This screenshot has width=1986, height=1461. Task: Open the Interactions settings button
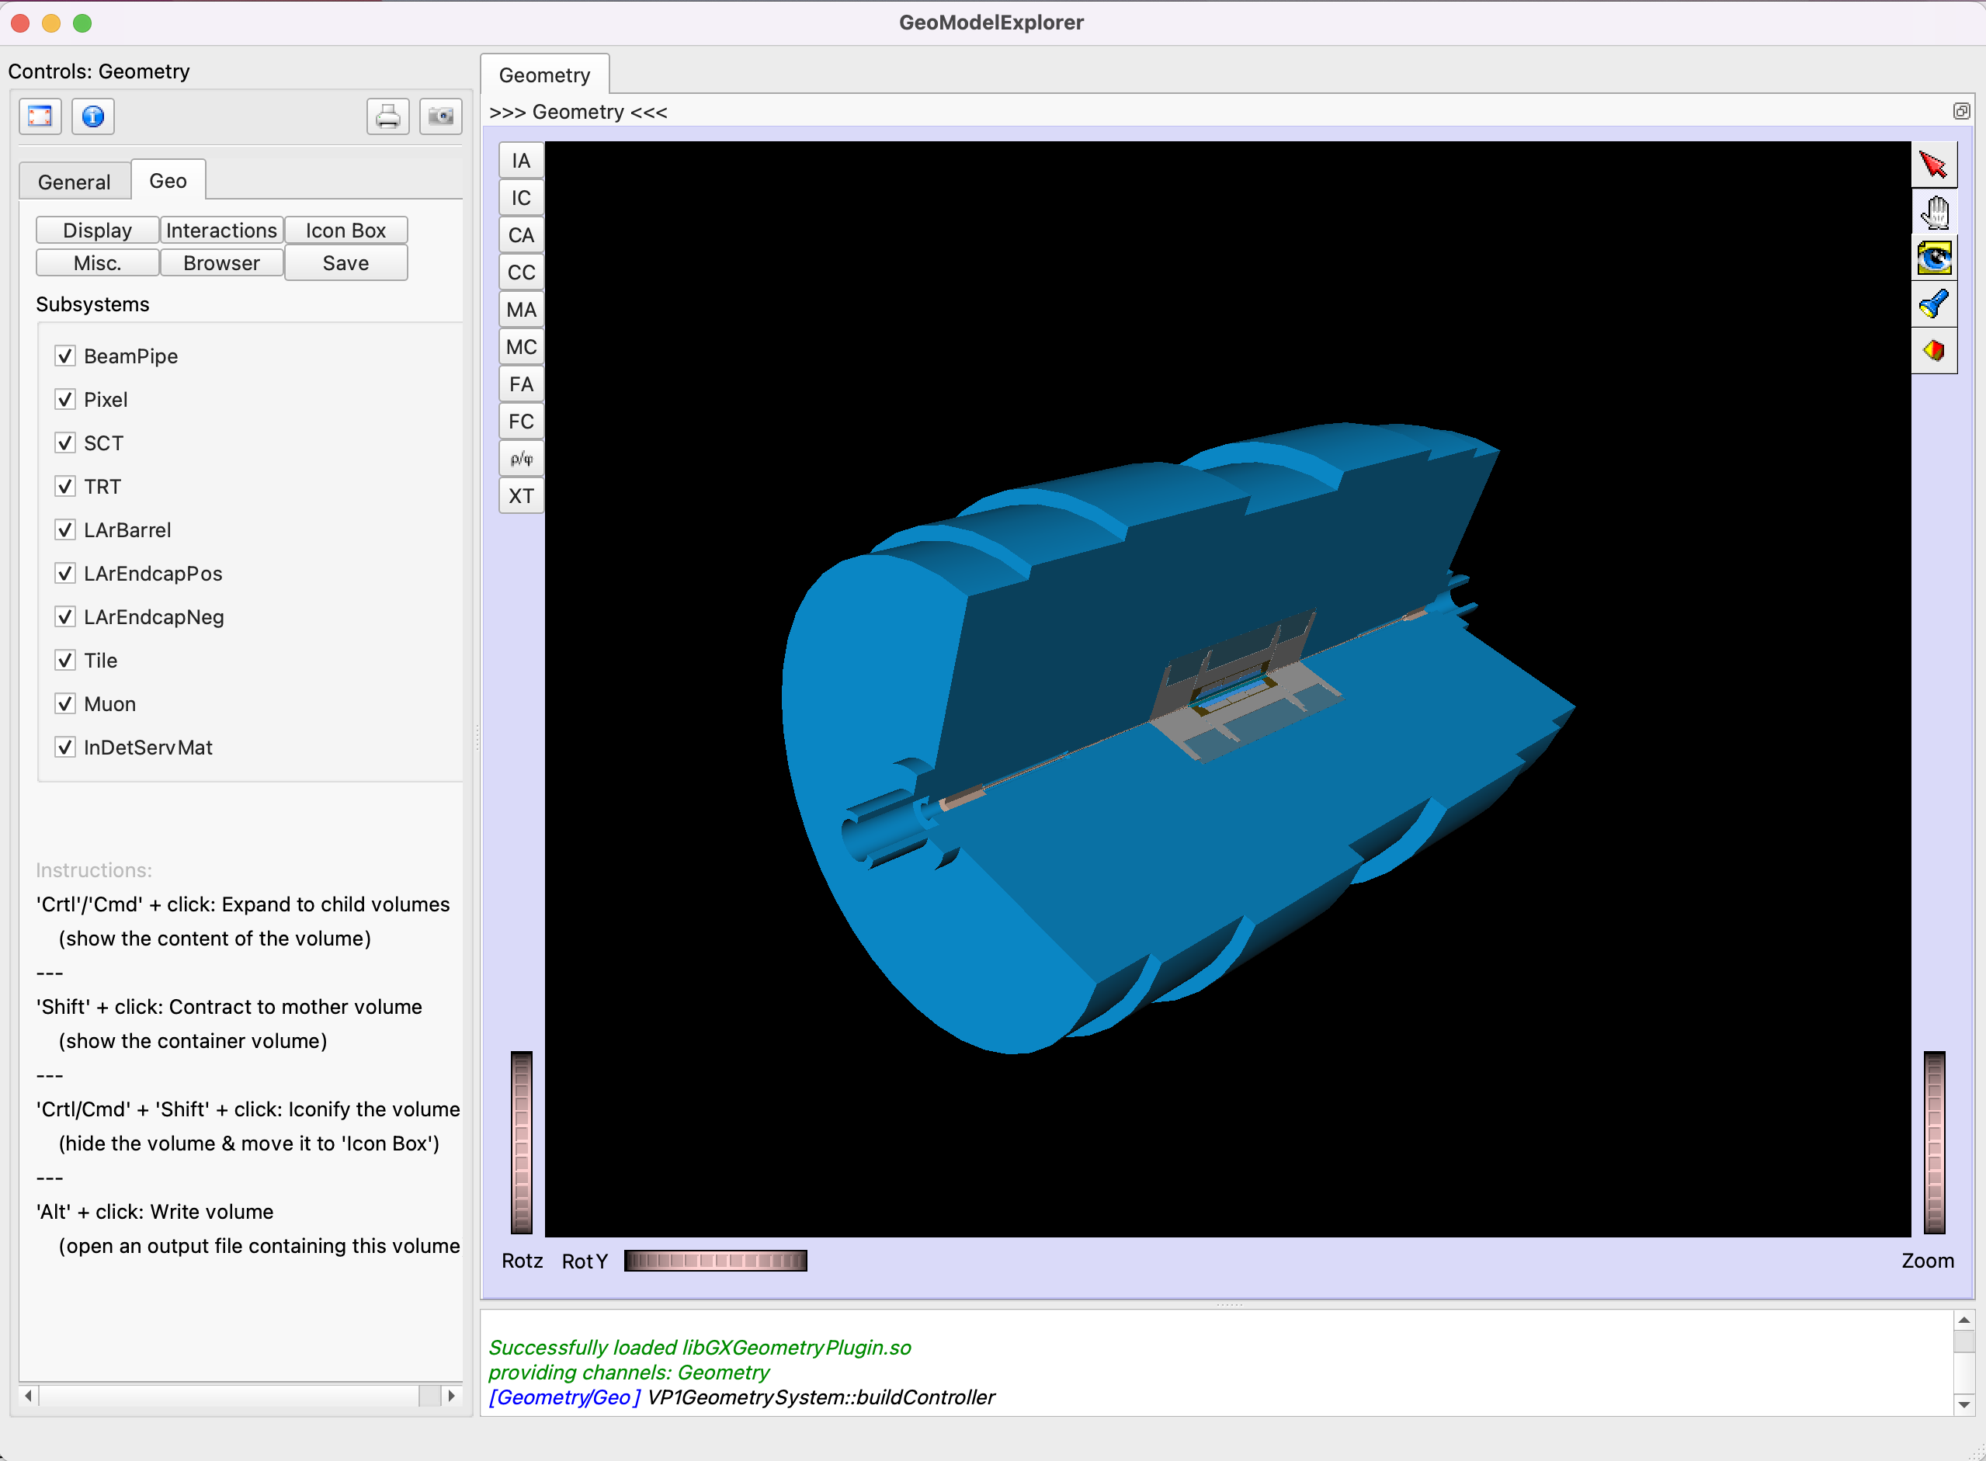point(222,230)
